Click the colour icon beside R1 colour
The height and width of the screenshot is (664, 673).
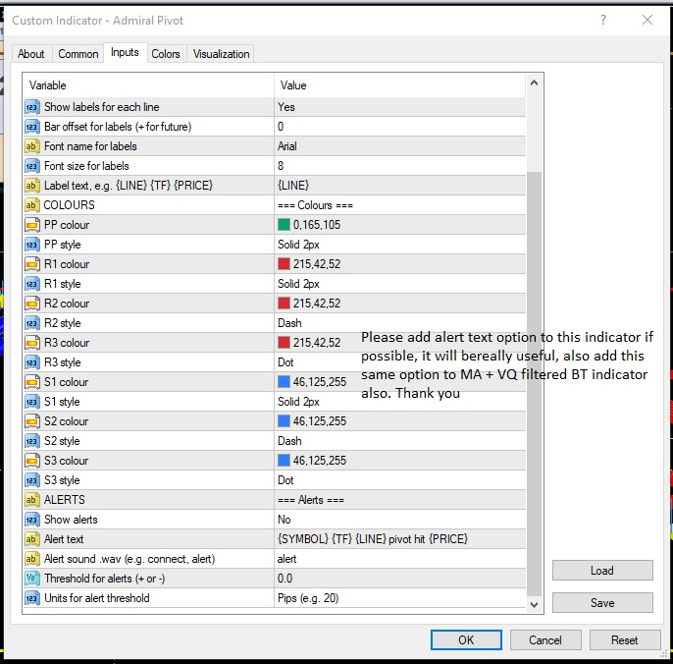click(x=32, y=264)
